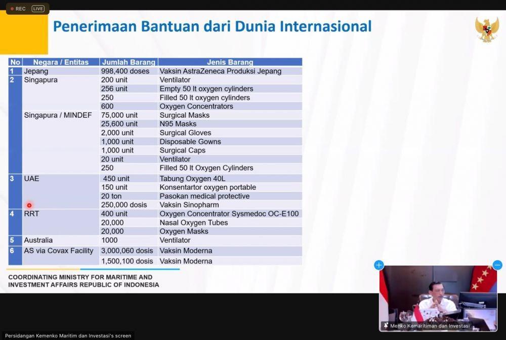506x340 pixels.
Task: Select the "Oxygen Masks" cell
Action: click(x=230, y=231)
